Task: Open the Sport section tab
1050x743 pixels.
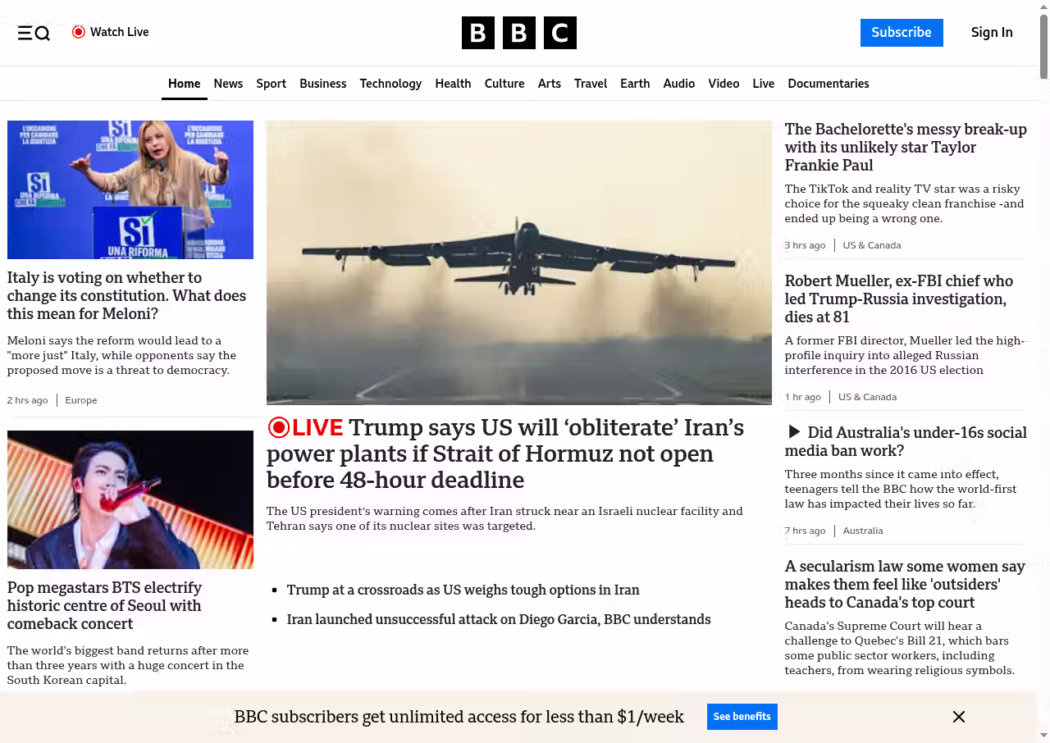Action: 271,84
